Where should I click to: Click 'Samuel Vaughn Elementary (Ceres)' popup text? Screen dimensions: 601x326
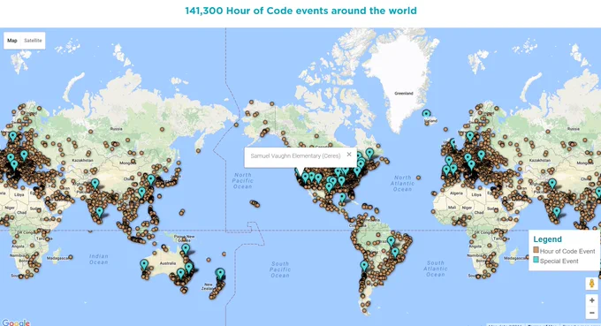pos(295,155)
